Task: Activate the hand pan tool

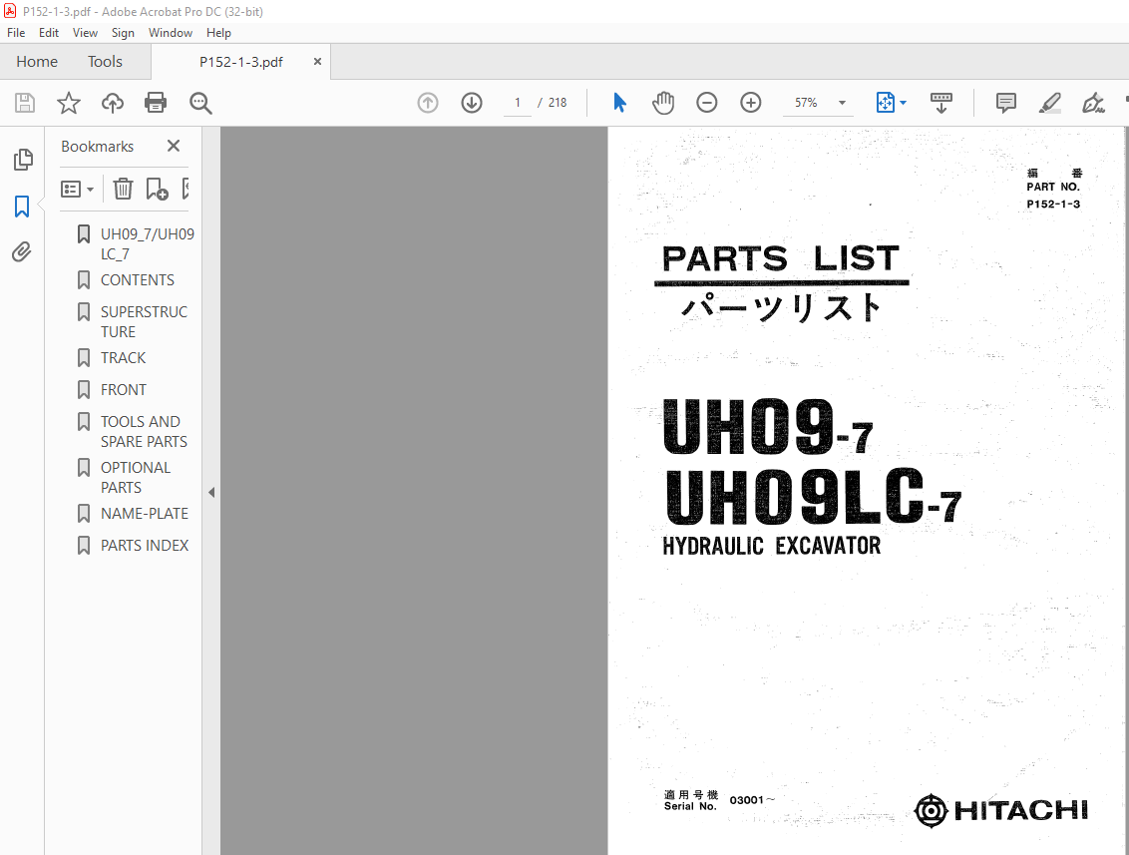Action: [x=663, y=103]
